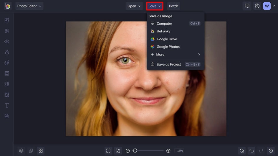Save image to Google Drive
The image size is (278, 156).
175,39
